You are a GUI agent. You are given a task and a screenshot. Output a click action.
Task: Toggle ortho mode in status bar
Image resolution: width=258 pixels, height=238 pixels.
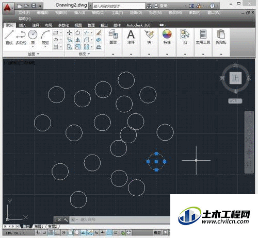57,233
